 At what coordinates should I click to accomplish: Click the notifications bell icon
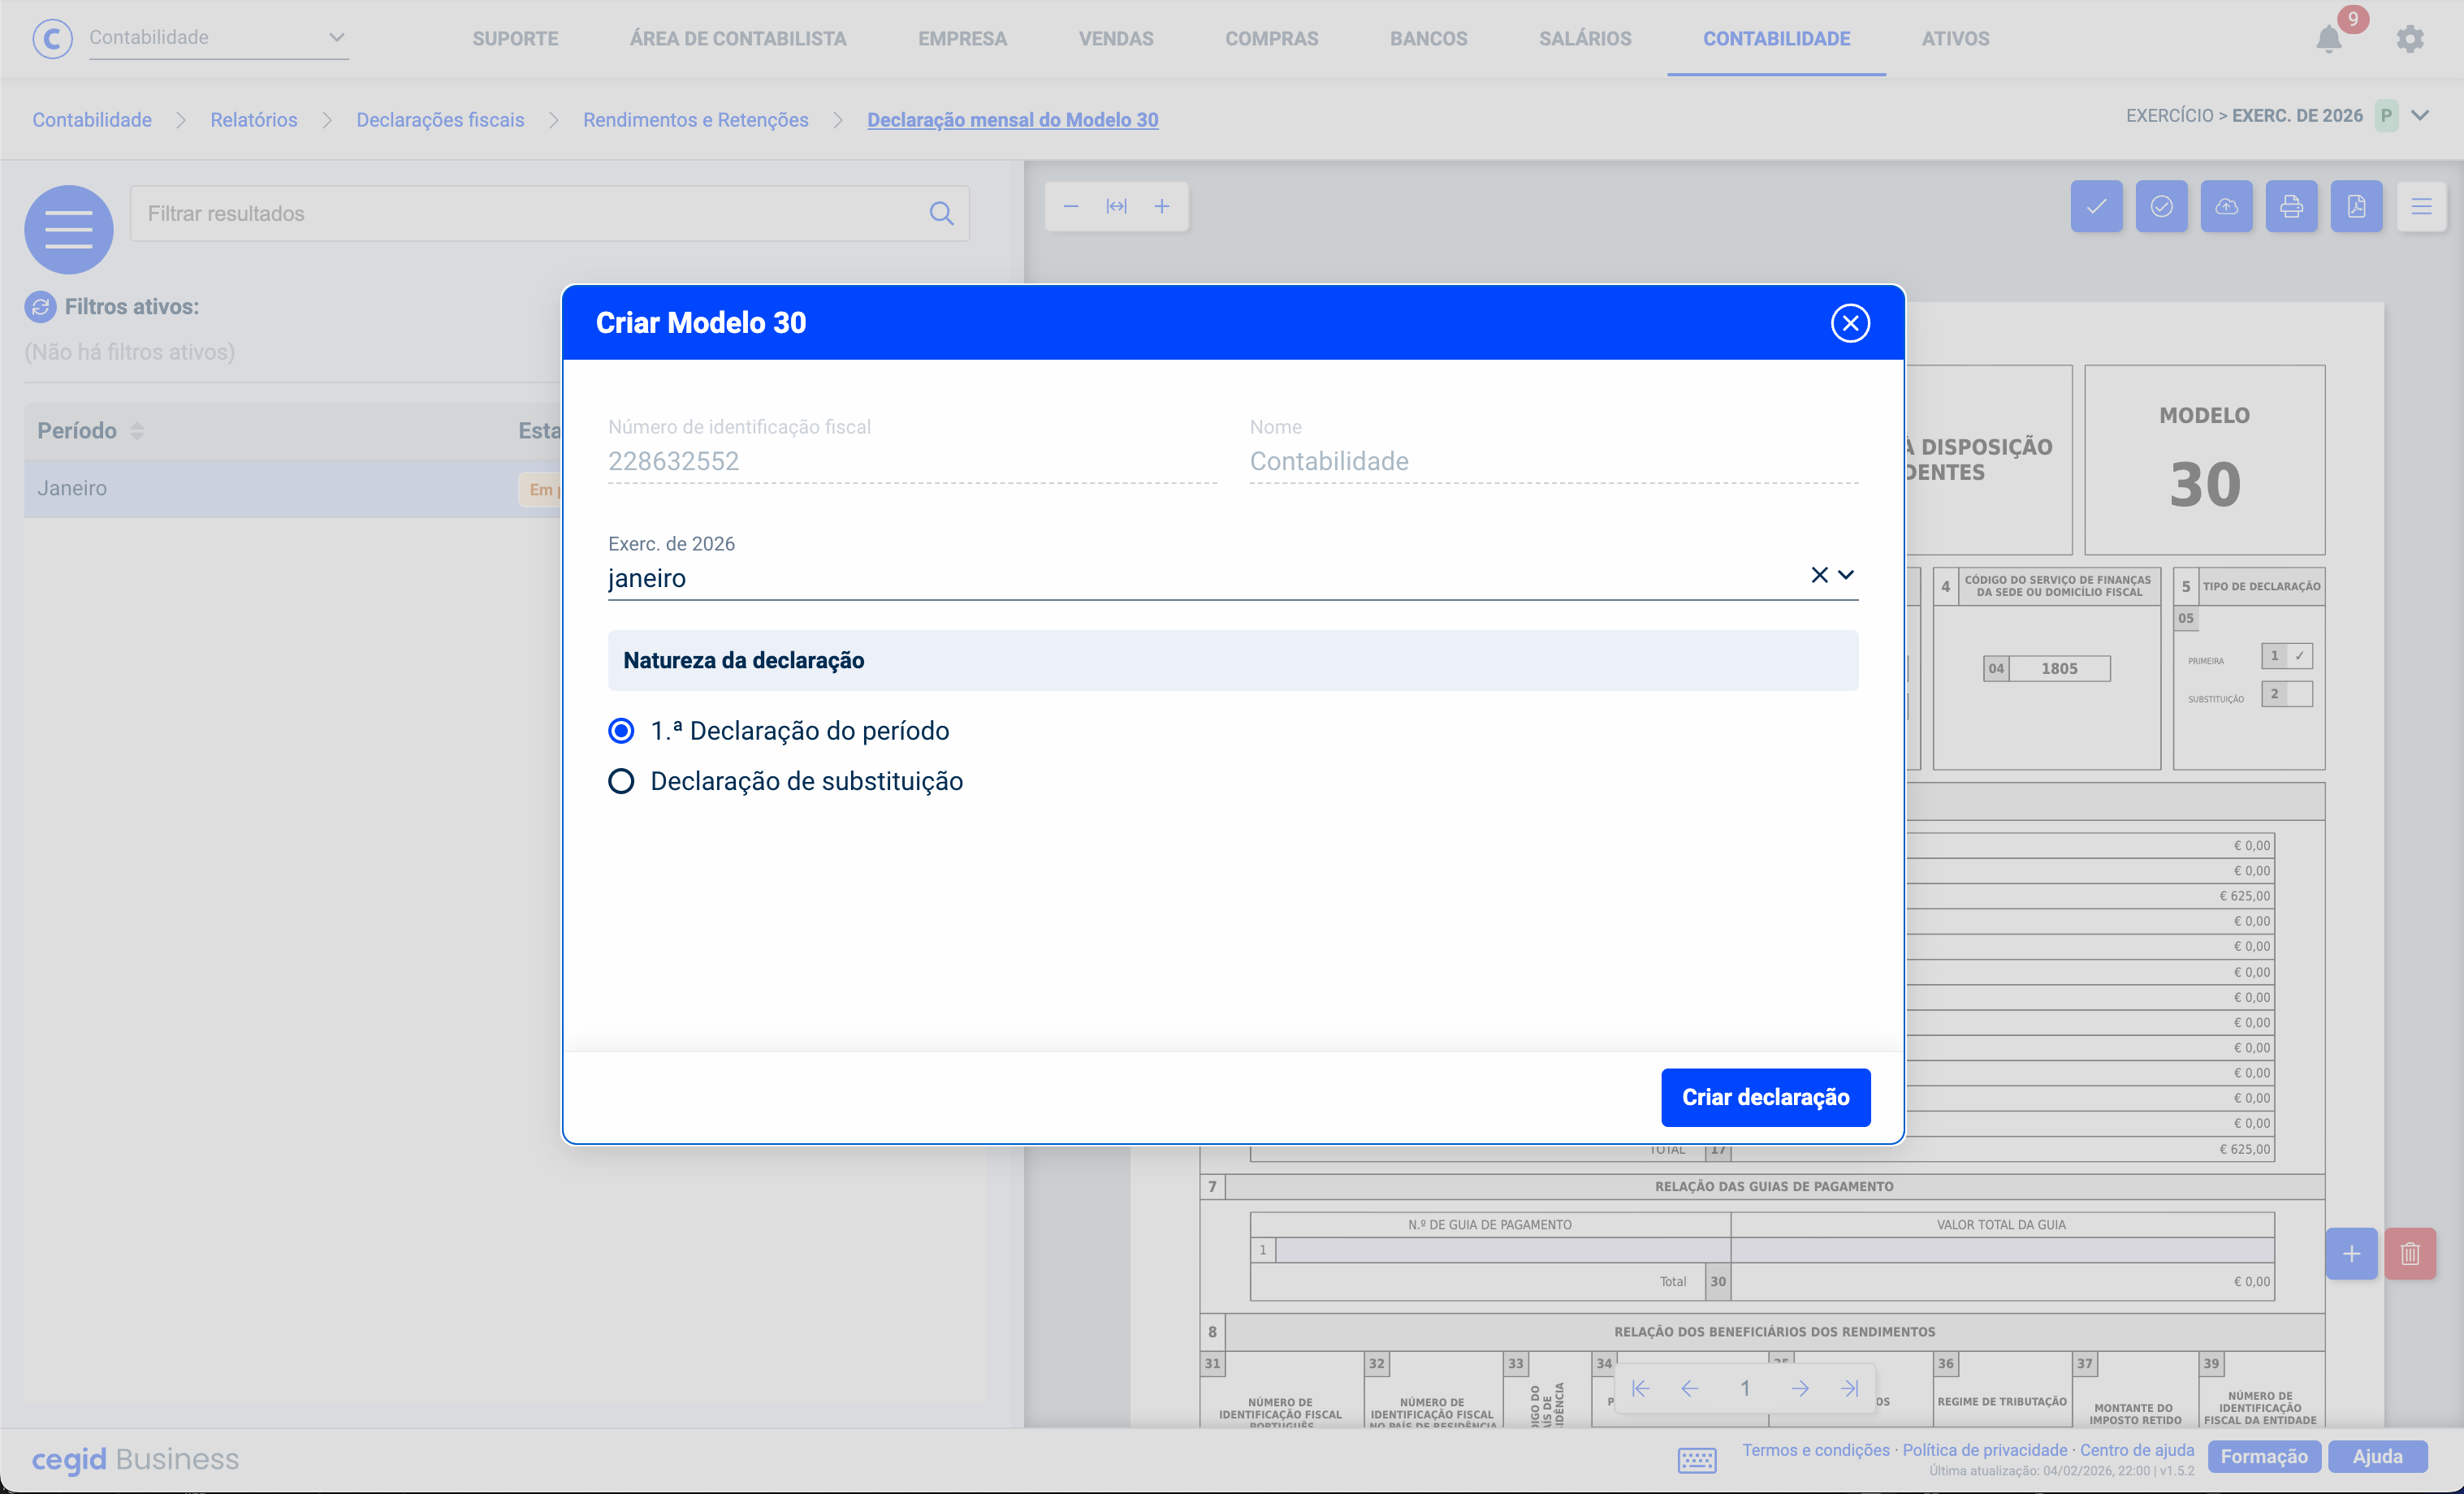pos(2328,40)
